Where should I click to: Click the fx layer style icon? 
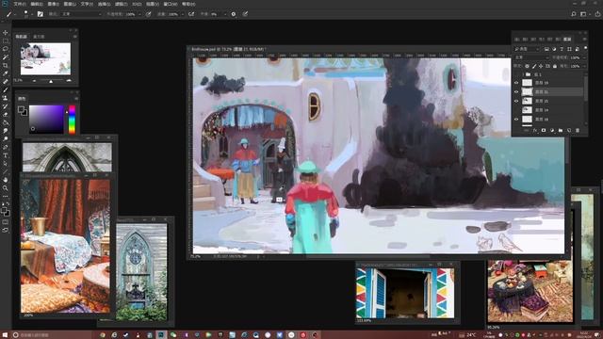tap(535, 130)
